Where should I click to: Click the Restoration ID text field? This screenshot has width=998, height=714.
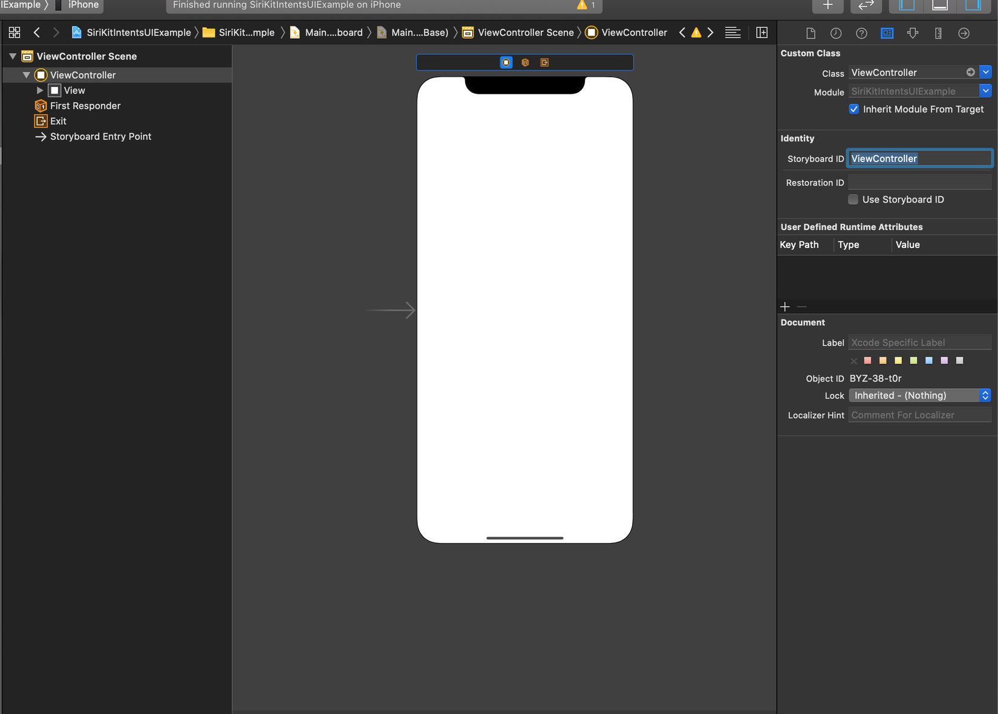click(x=919, y=183)
